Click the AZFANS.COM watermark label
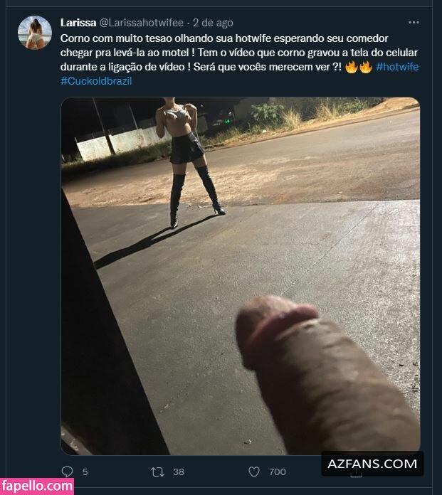This screenshot has width=442, height=495. [372, 464]
